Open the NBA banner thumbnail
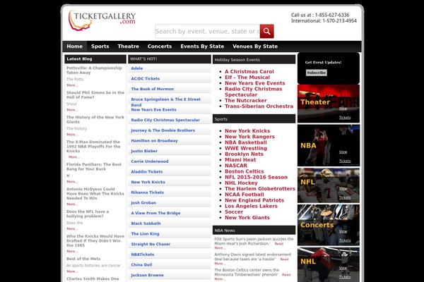The height and width of the screenshot is (282, 424). [329, 145]
